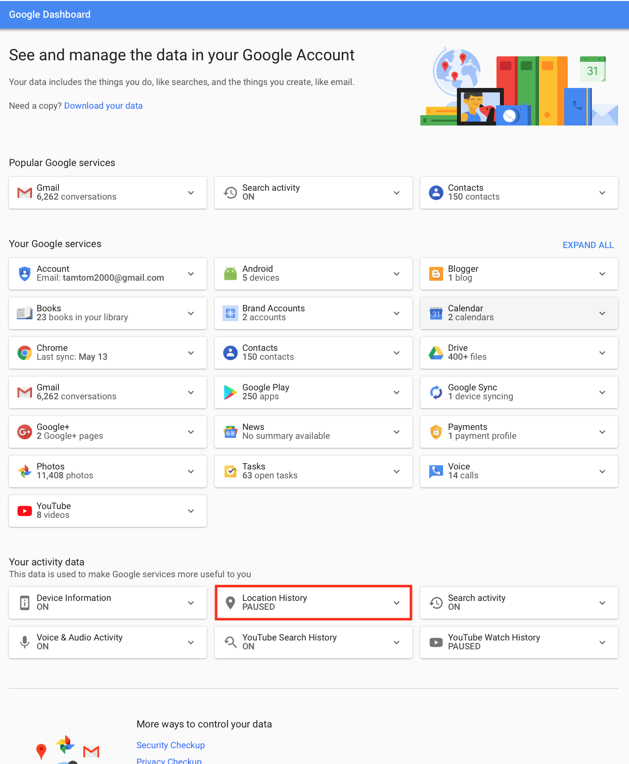
Task: Click the '8 videos' YouTube text
Action: coord(53,515)
